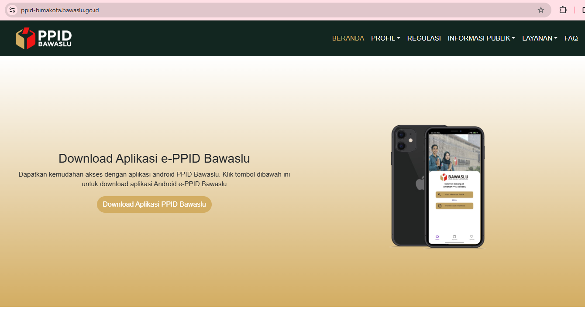Viewport: 585px width, 310px height.
Task: Click the document icon beside Permintaan Informasi
Action: 440,205
